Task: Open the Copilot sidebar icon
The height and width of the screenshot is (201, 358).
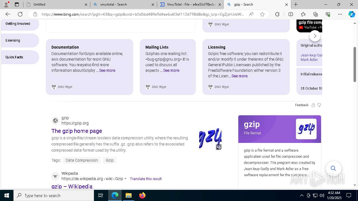Action: tap(352, 14)
